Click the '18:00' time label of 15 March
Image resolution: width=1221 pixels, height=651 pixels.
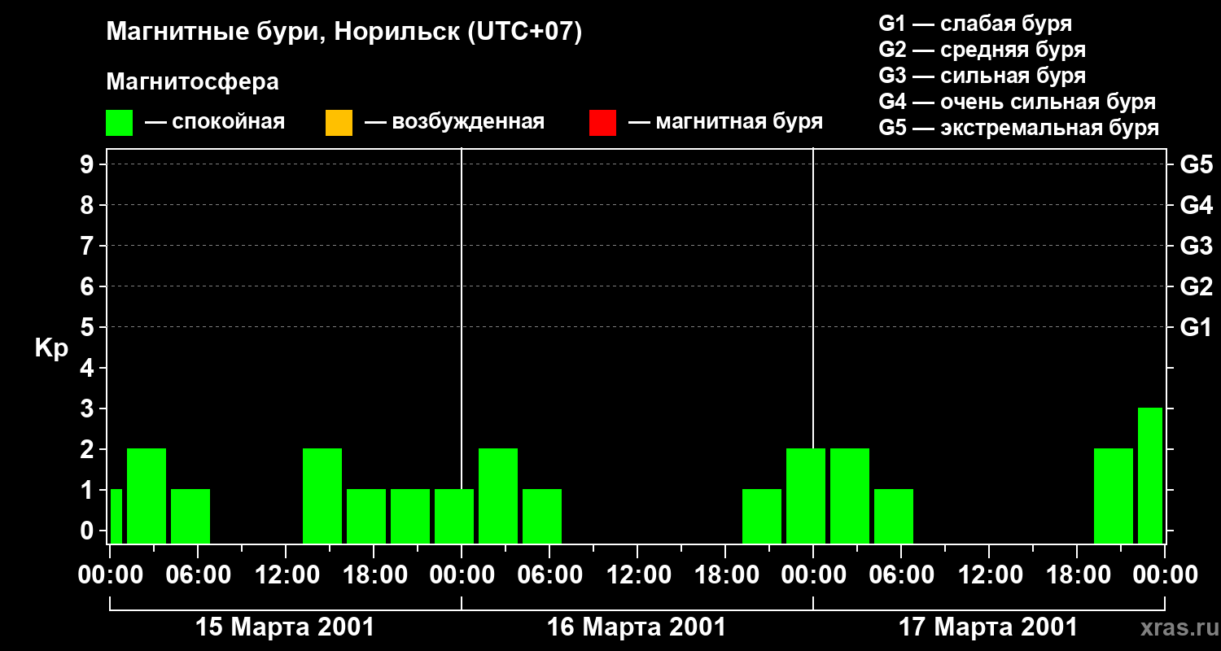[x=374, y=575]
